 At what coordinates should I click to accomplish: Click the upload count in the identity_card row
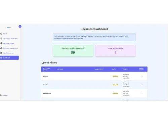coord(142,93)
